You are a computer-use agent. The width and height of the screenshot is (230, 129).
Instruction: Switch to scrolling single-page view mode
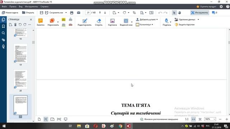[46, 119]
